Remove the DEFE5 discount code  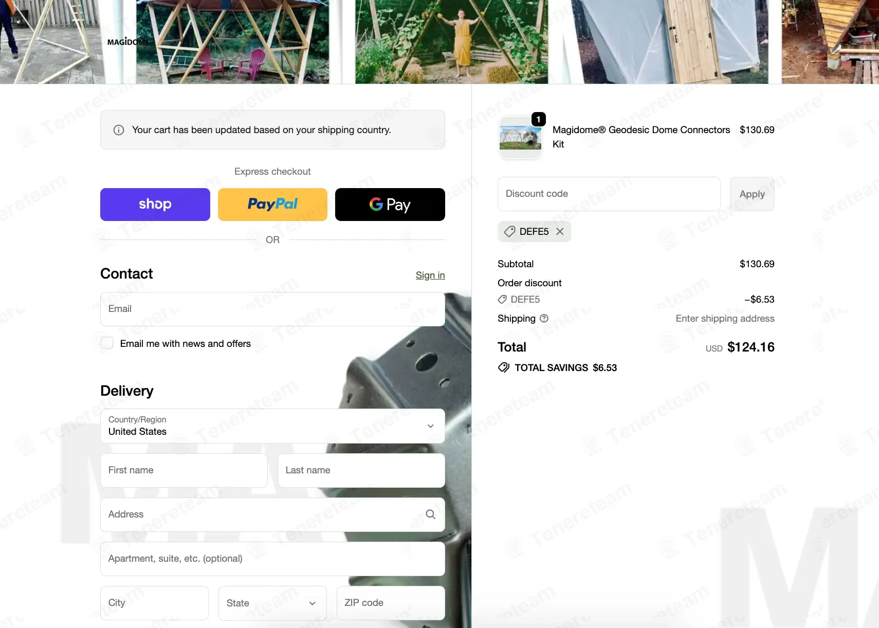tap(560, 232)
